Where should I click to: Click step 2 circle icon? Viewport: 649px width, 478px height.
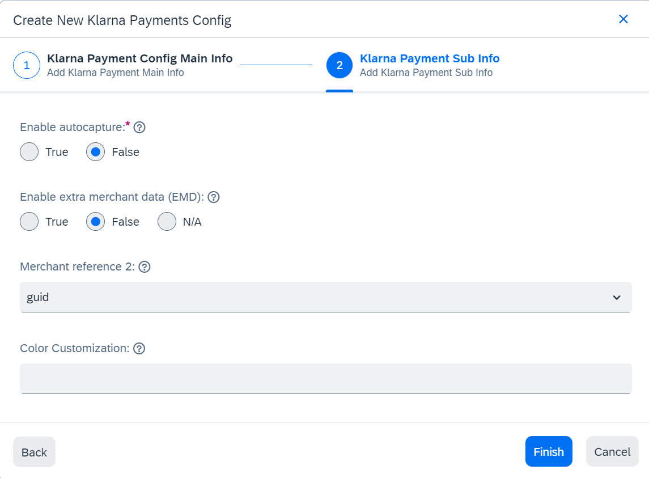coord(340,65)
